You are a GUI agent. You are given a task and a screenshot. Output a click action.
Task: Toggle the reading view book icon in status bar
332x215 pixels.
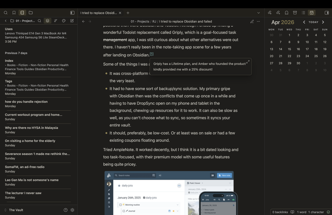(293, 212)
